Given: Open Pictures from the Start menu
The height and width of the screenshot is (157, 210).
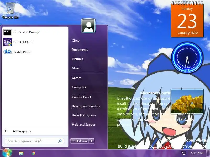Looking at the screenshot, I should [x=77, y=59].
